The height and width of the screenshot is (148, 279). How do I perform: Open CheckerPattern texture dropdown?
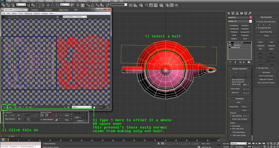(x=75, y=17)
